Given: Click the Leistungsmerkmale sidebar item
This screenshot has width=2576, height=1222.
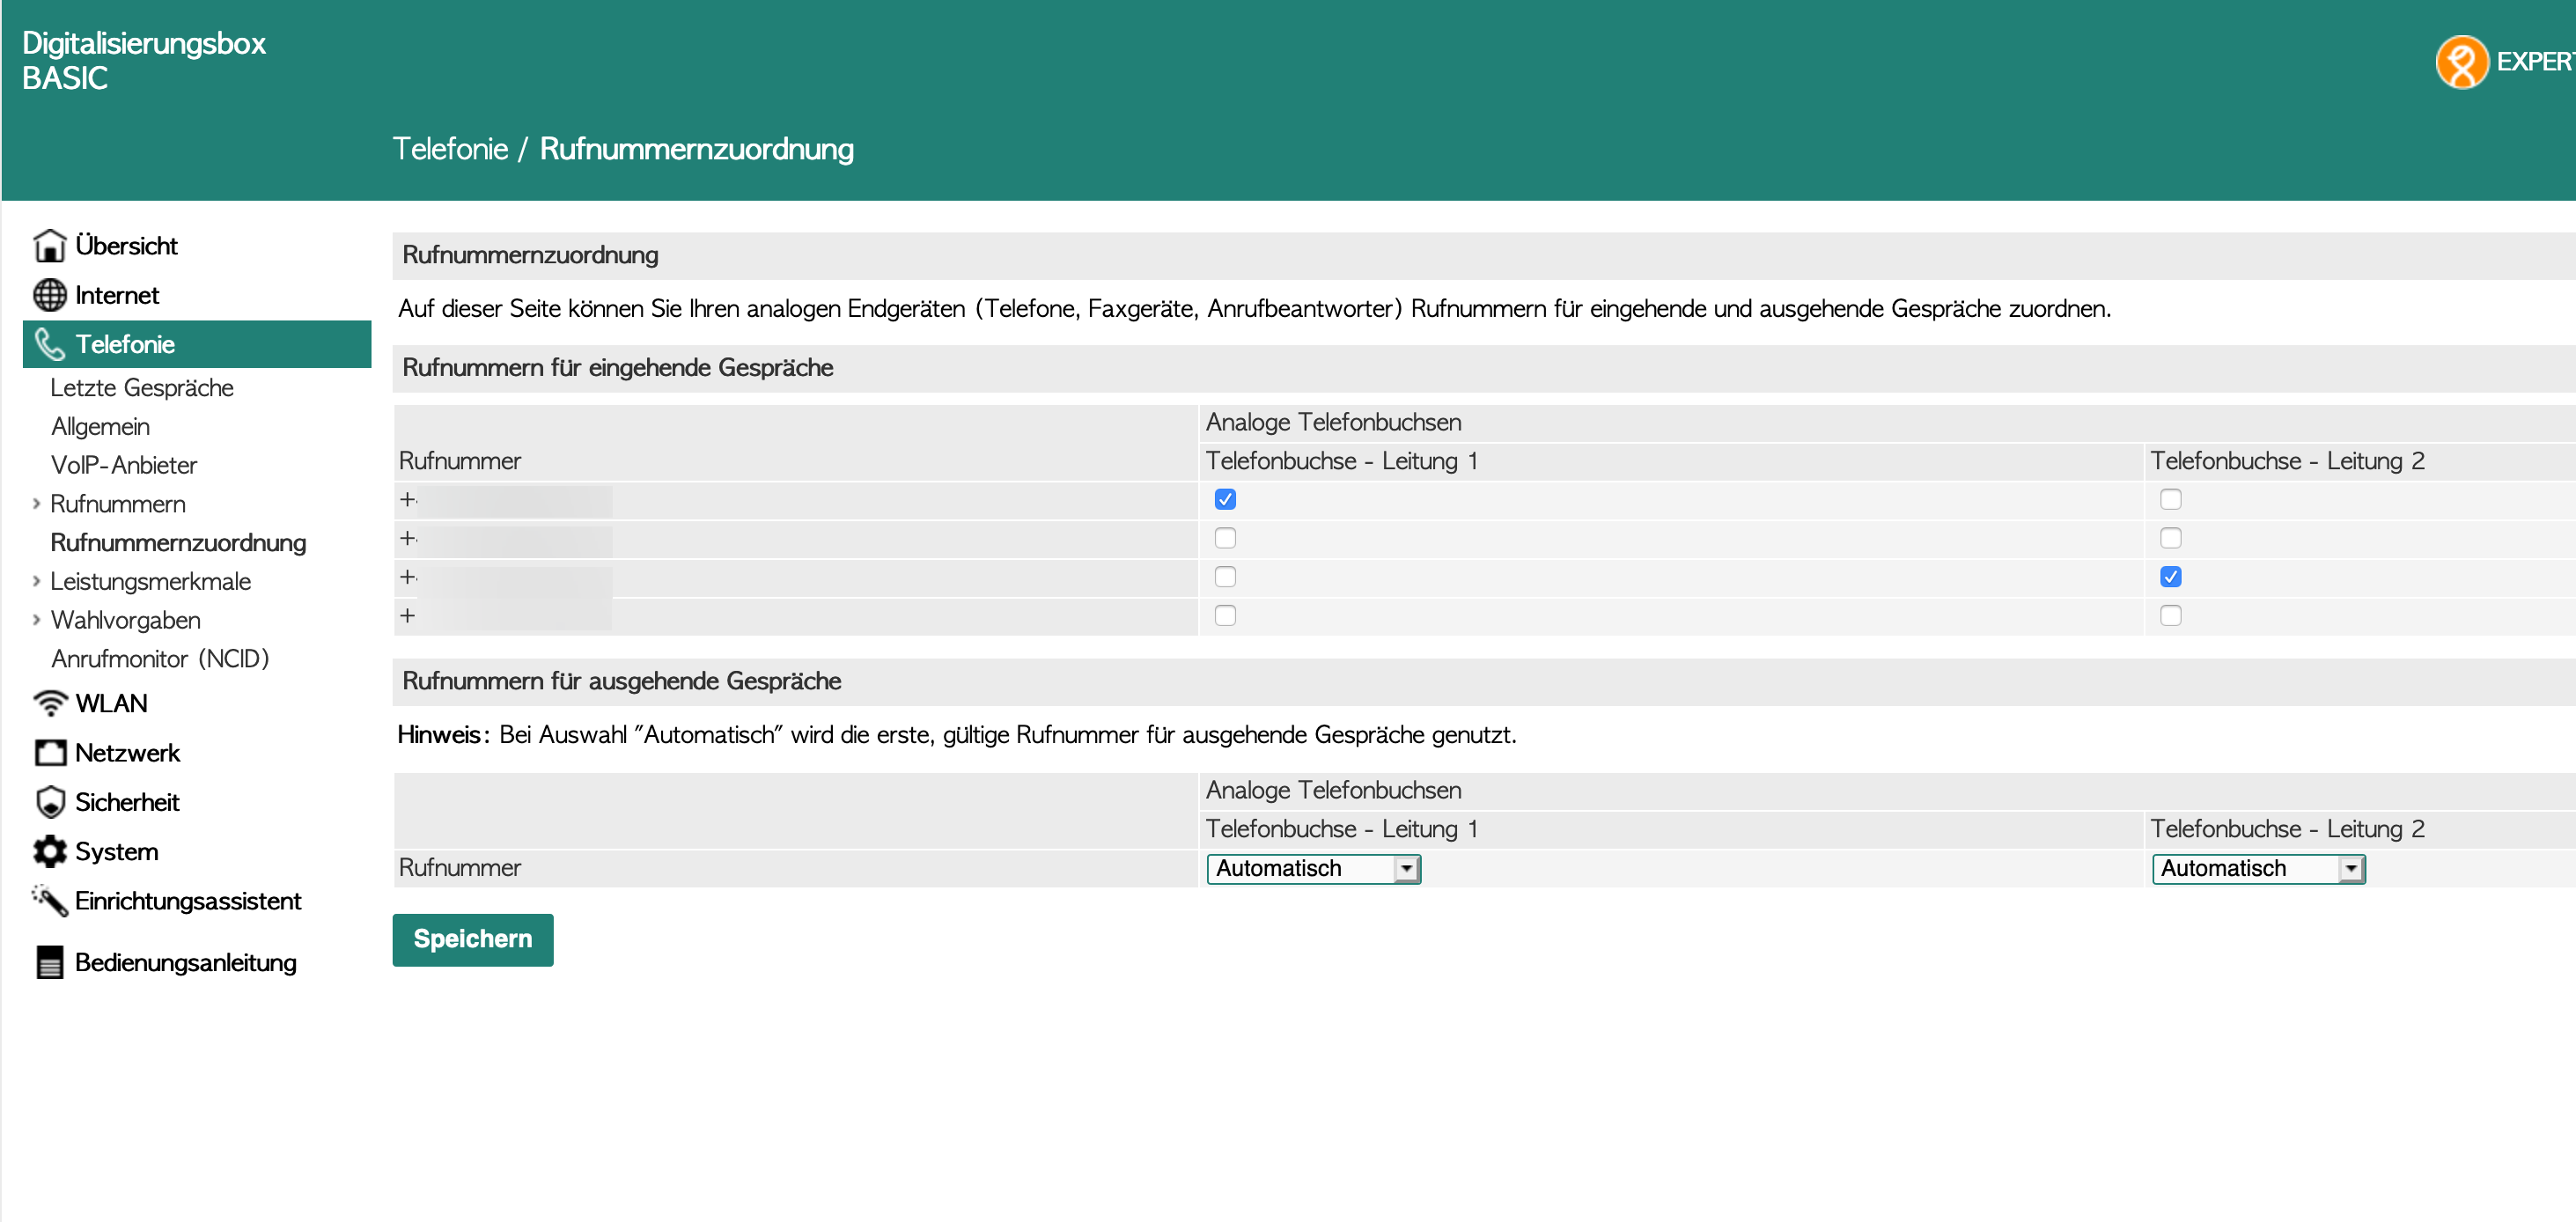Looking at the screenshot, I should point(151,582).
